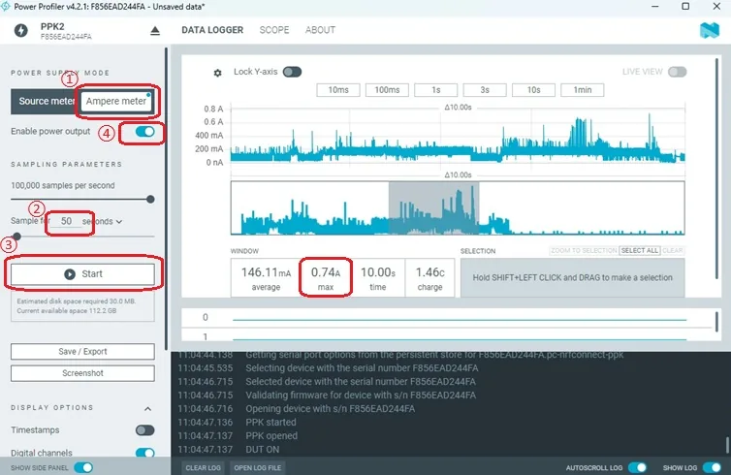Set time window to 10s
This screenshot has width=731, height=475.
pyautogui.click(x=534, y=90)
